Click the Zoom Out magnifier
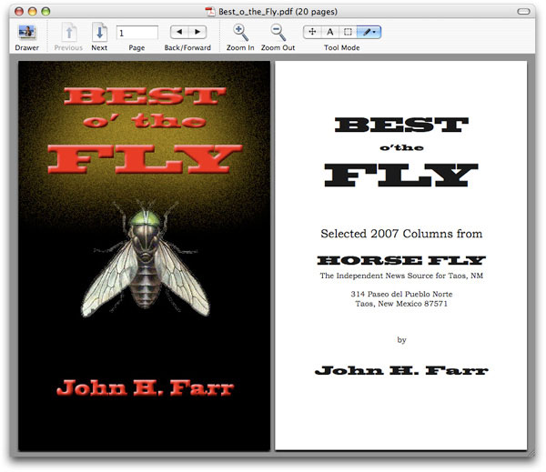Viewport: 546px width, 472px height. 278,33
